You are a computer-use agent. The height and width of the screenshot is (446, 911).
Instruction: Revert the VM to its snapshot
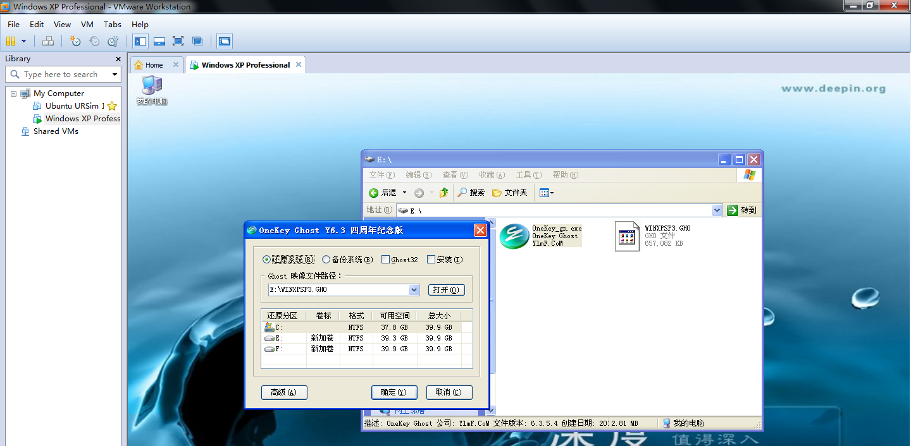pos(94,41)
